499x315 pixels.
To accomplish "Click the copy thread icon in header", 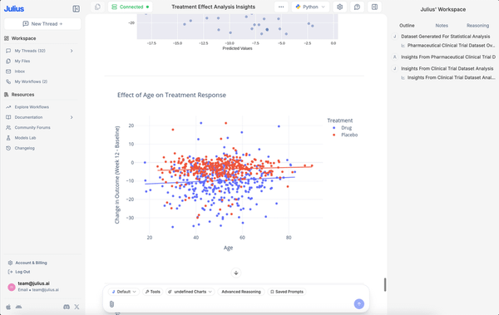I will coord(97,7).
